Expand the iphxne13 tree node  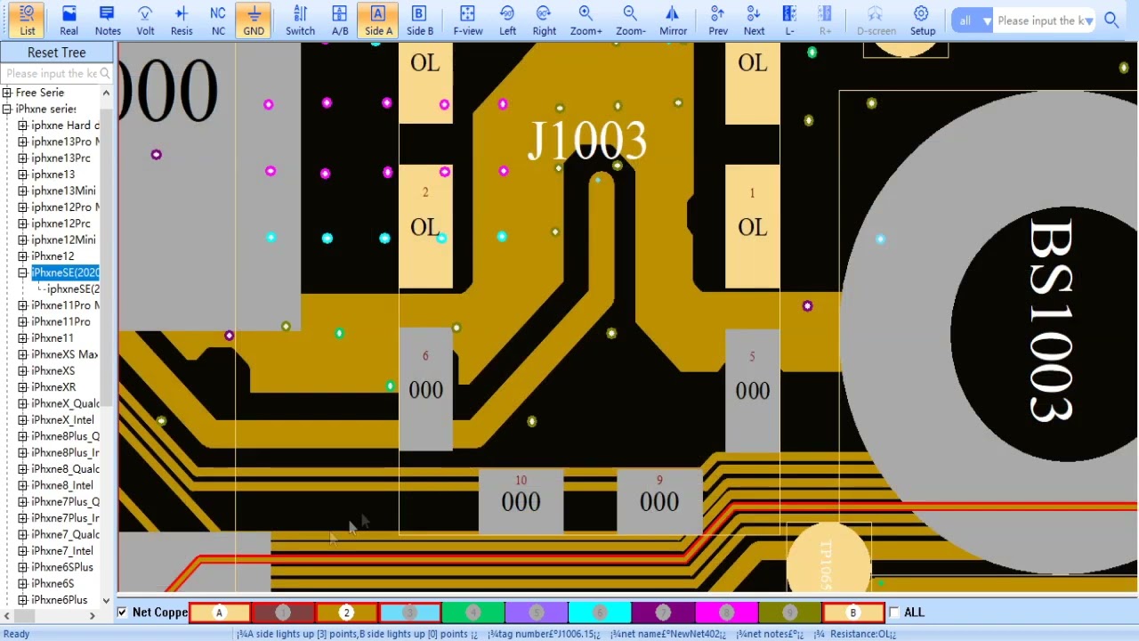[23, 174]
